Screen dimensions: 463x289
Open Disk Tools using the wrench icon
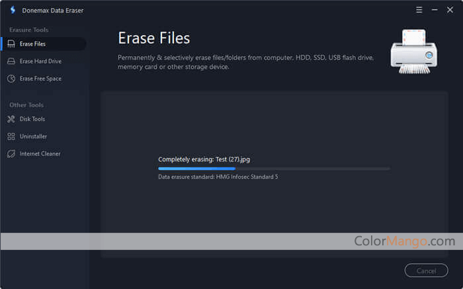11,119
